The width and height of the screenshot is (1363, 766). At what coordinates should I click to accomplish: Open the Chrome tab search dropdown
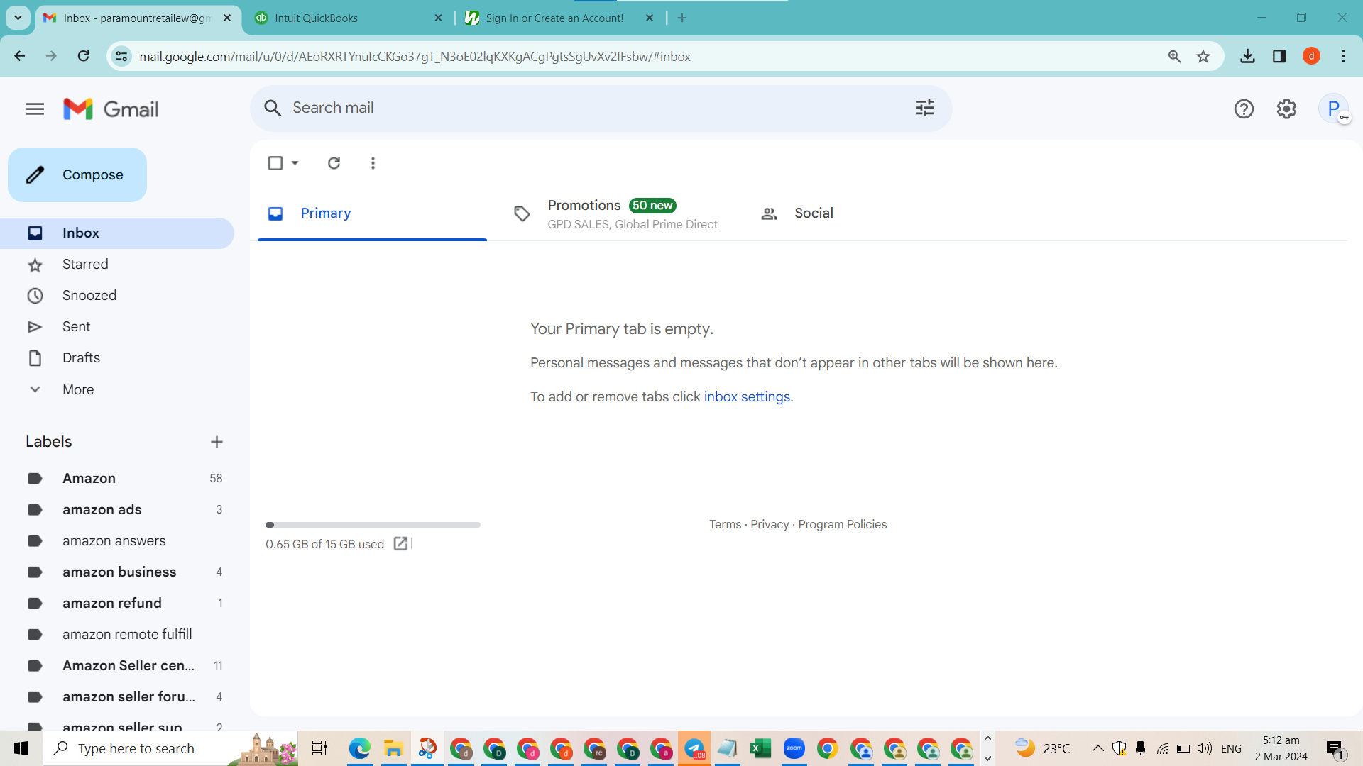pos(18,18)
